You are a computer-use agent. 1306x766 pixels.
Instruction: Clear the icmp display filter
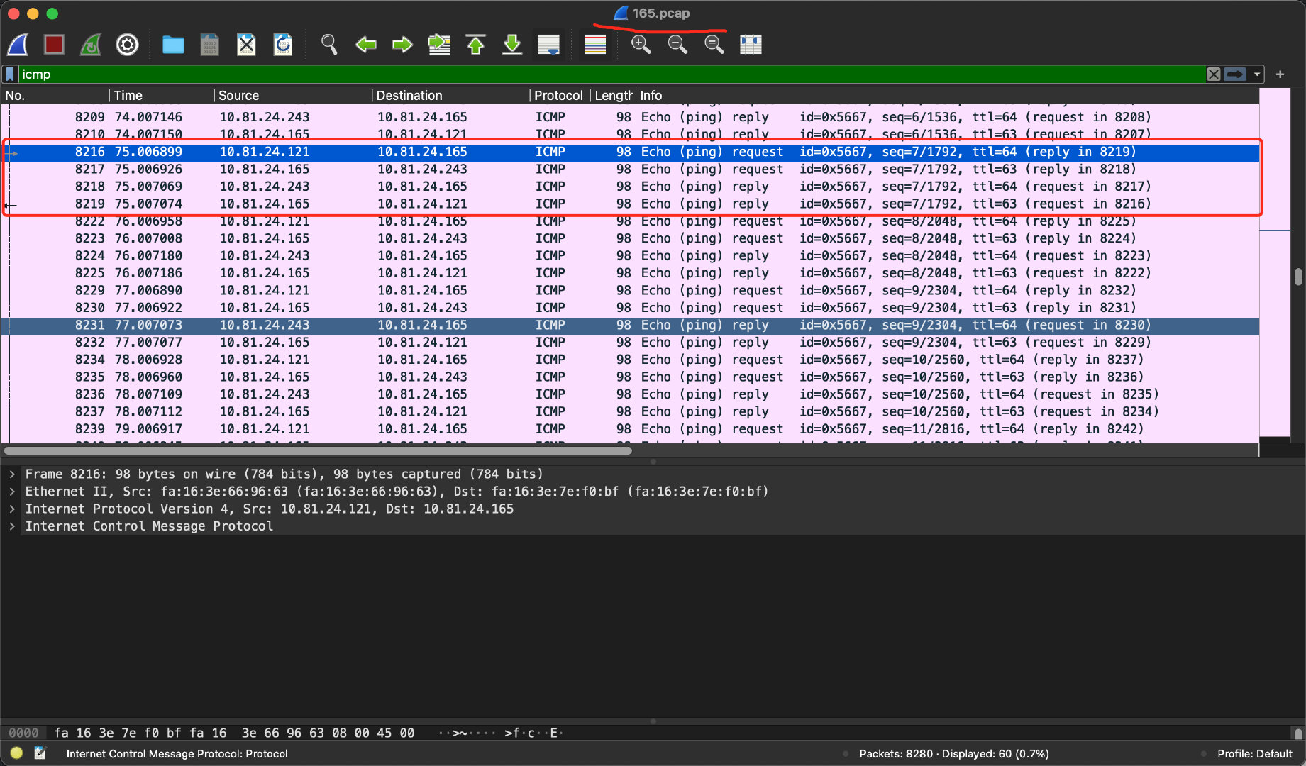pos(1213,74)
